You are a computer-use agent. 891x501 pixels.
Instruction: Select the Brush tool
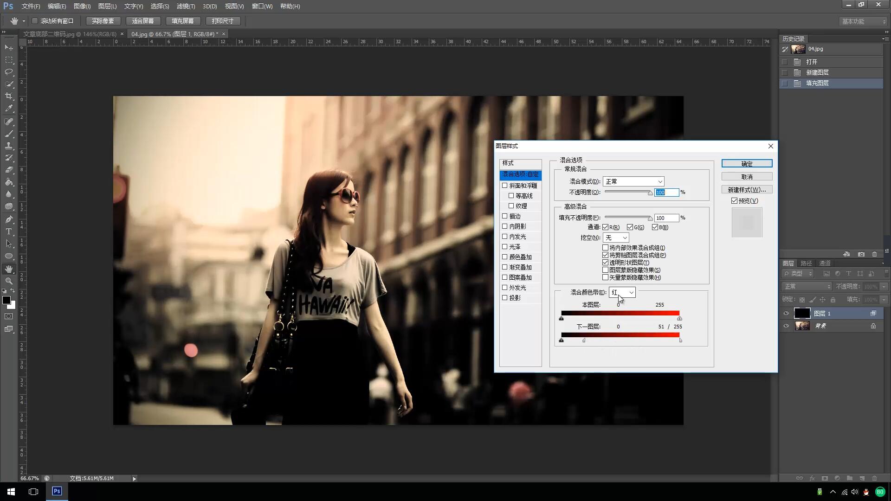pyautogui.click(x=9, y=134)
